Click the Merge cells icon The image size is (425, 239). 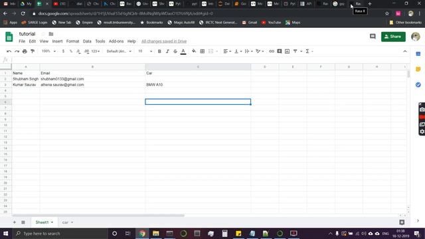click(211, 51)
